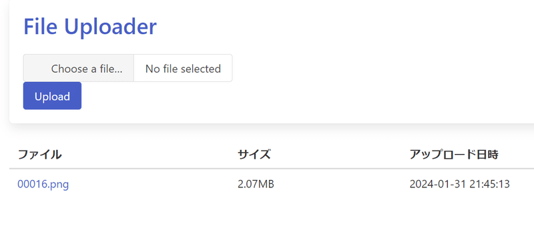Open the Choose a file... picker
Image resolution: width=534 pixels, height=252 pixels.
coord(78,68)
